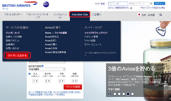Select second carousel dot
Screen dimensions: 171x101
pos(119,94)
